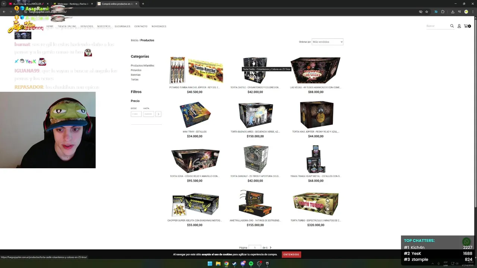
Task: Click the Chrome profile avatar
Action: click(x=466, y=12)
